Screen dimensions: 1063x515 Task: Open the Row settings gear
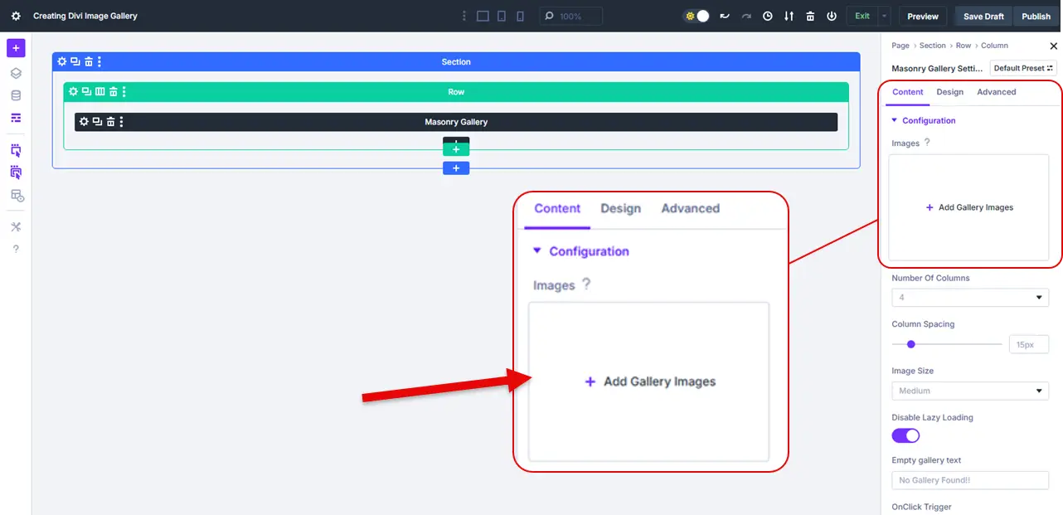pos(73,91)
